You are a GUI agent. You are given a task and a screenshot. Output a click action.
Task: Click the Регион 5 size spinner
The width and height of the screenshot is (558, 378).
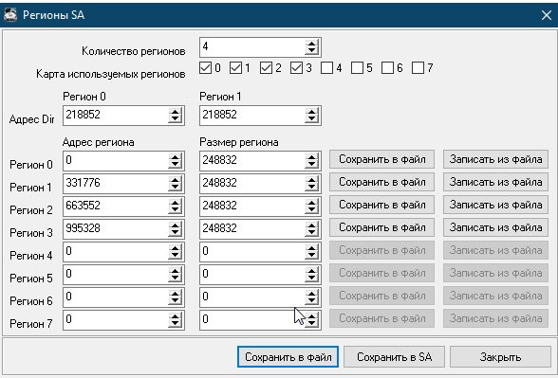(x=311, y=275)
